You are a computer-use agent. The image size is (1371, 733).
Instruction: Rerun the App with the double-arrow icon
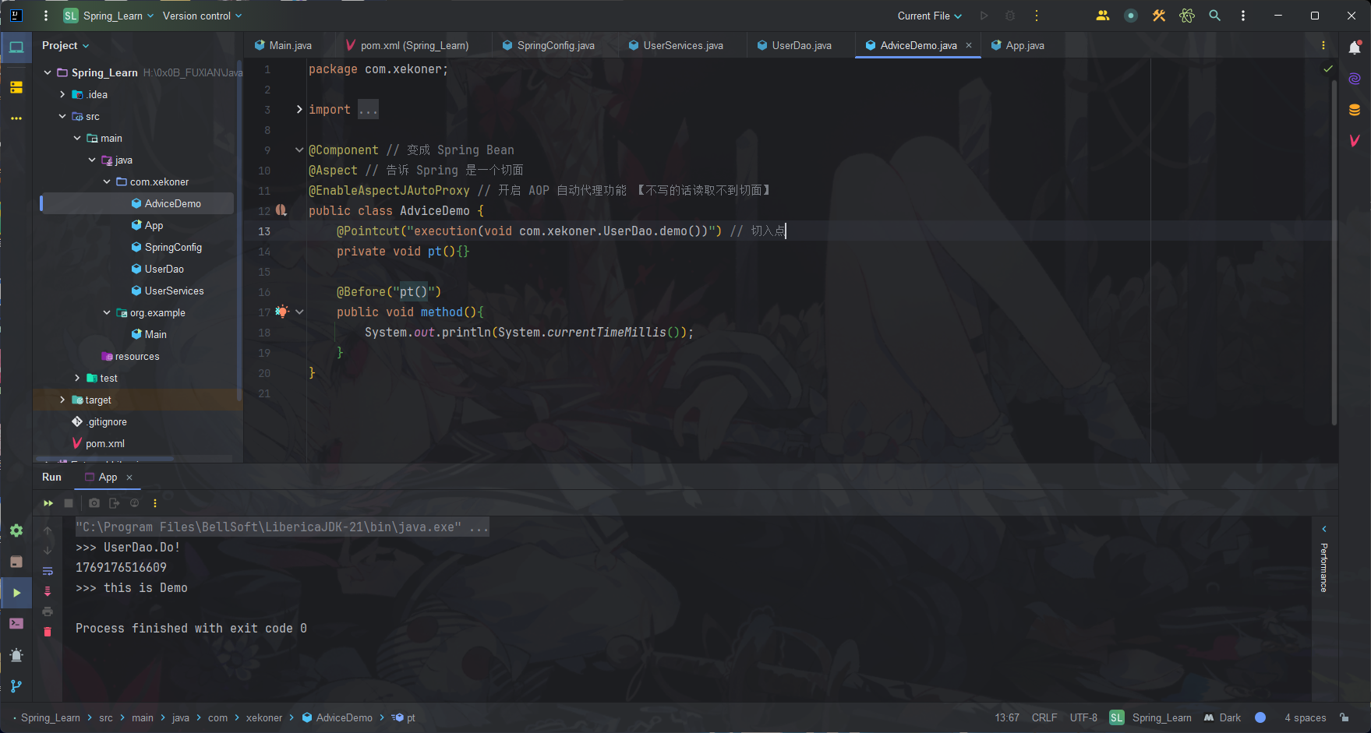[x=48, y=503]
